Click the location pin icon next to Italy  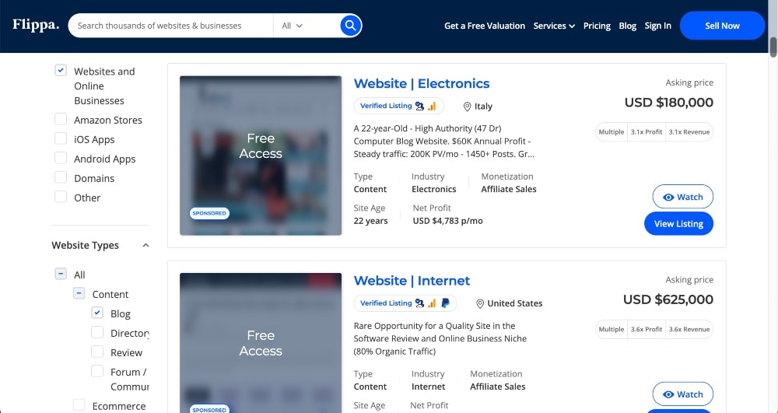[x=467, y=106]
